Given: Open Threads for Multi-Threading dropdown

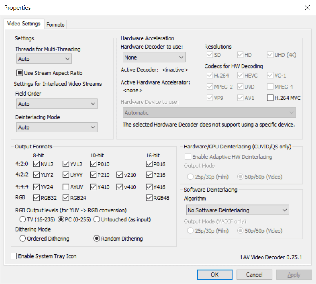Looking at the screenshot, I should pyautogui.click(x=44, y=59).
